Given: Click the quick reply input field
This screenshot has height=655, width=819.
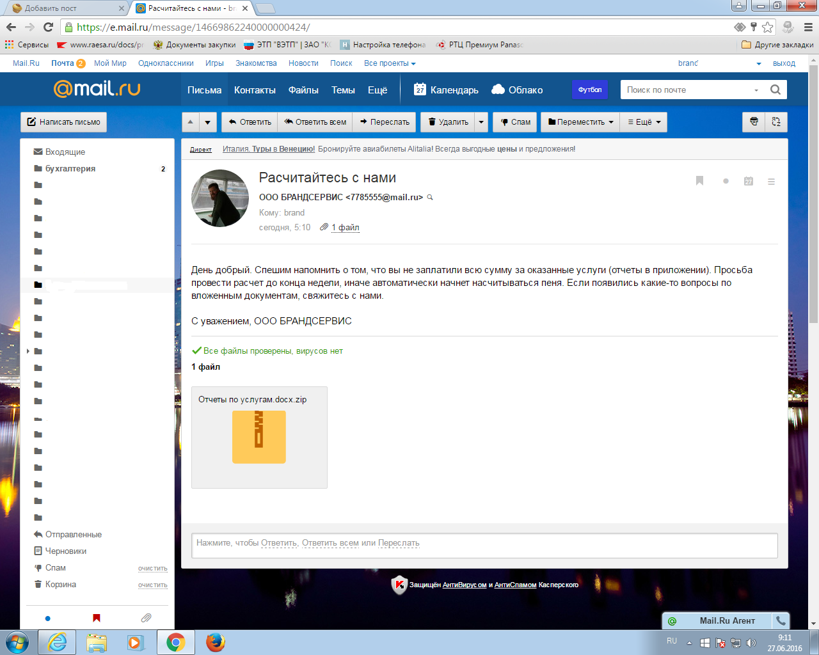Looking at the screenshot, I should (484, 543).
